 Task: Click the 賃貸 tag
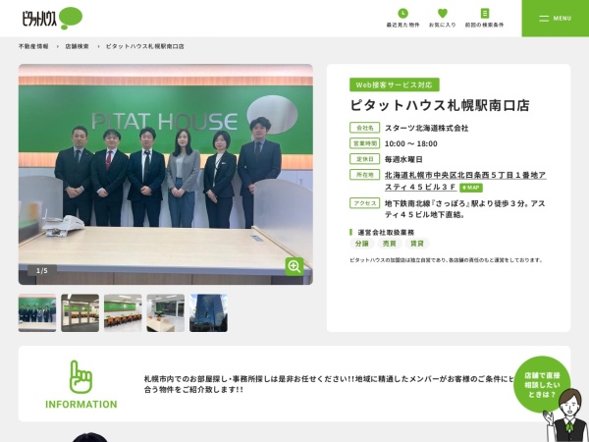point(417,244)
